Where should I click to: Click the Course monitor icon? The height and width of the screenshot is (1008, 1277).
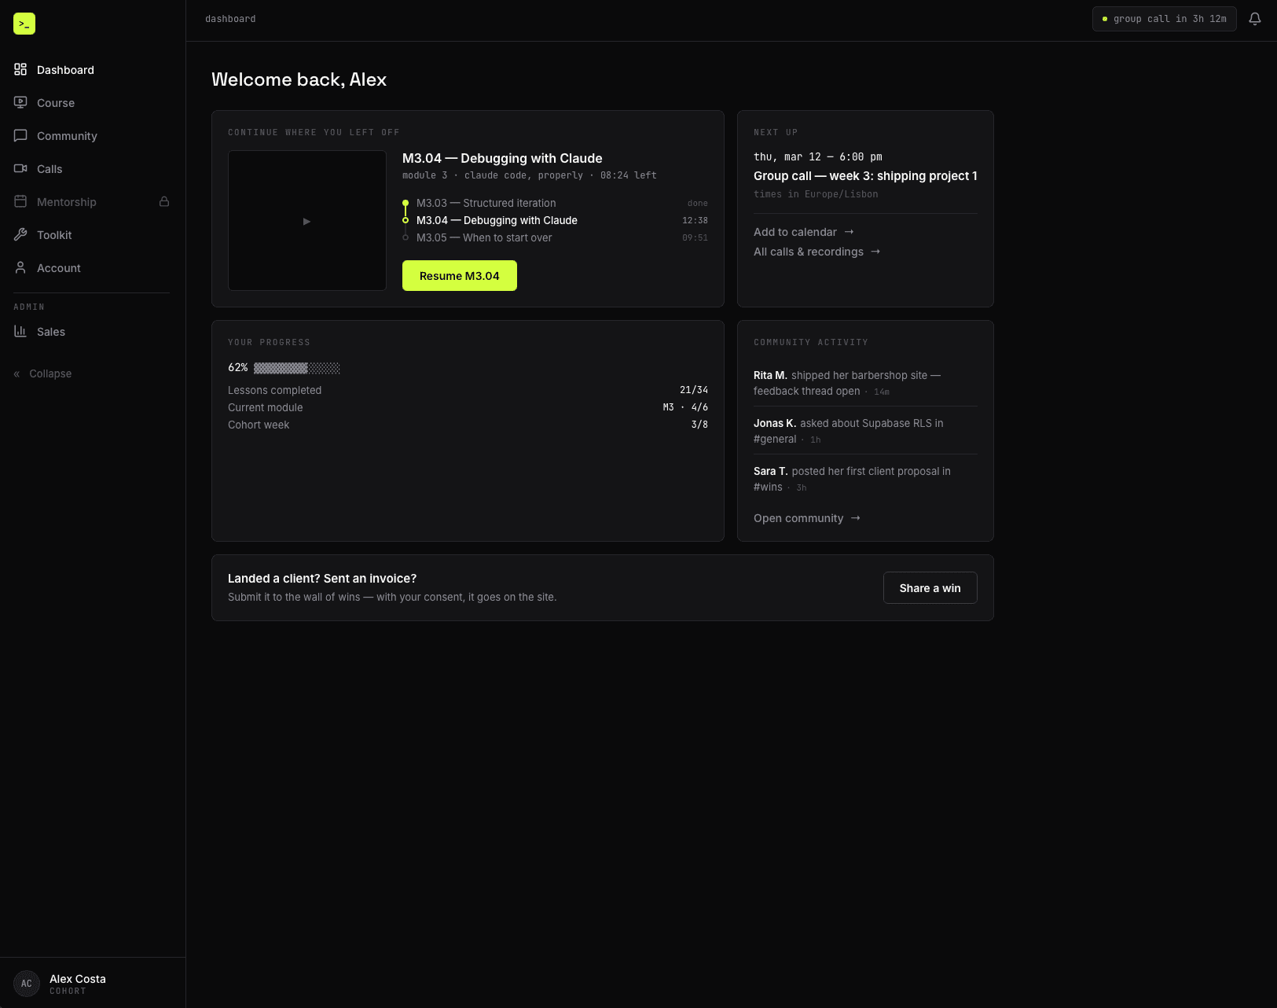coord(20,102)
